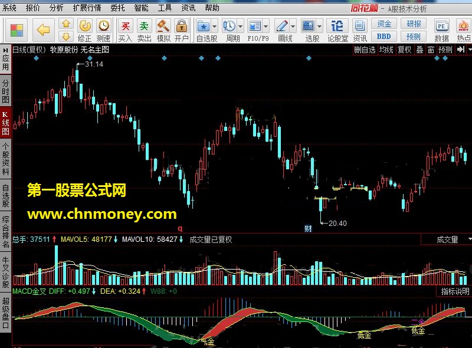Switch to 分时图 sidebar tab

click(5, 91)
